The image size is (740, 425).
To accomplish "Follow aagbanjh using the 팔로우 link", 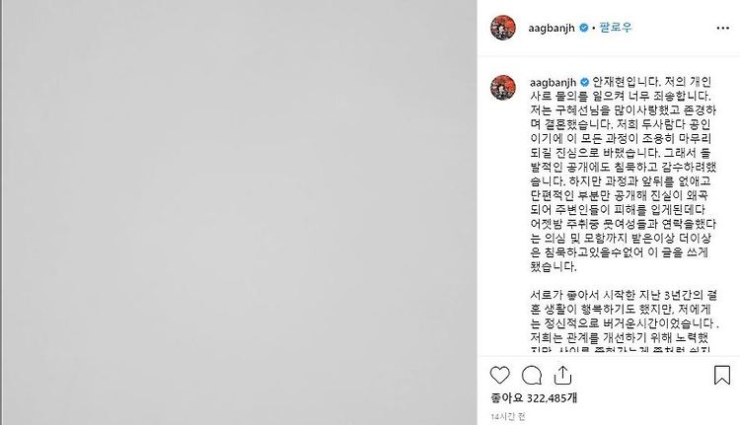I will [x=615, y=28].
